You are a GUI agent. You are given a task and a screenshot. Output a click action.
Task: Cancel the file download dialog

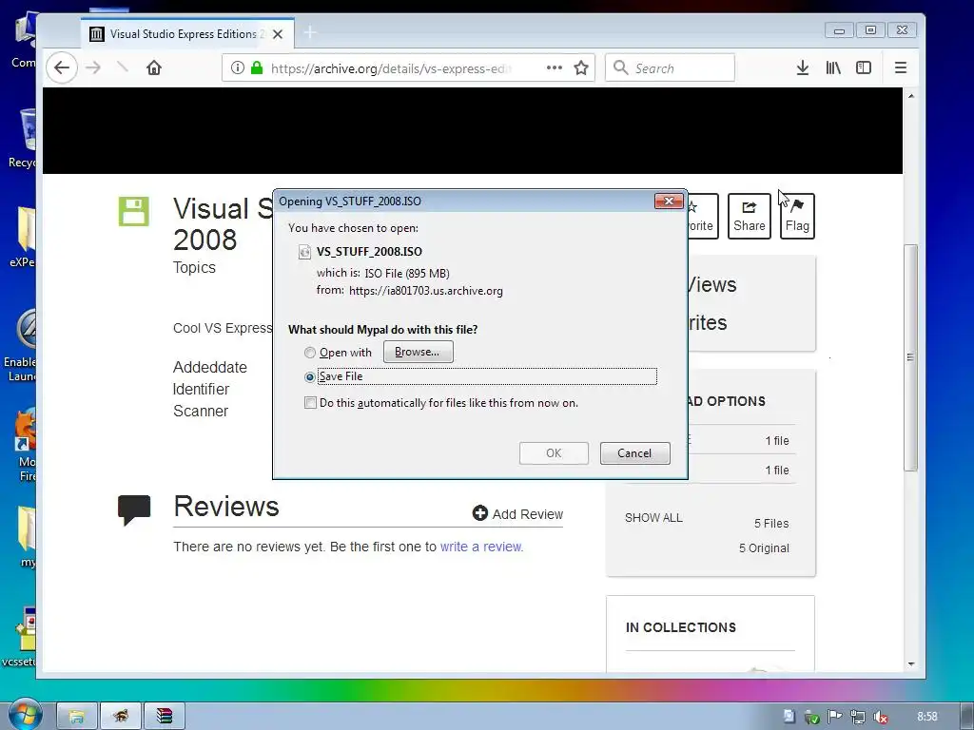[x=634, y=453]
